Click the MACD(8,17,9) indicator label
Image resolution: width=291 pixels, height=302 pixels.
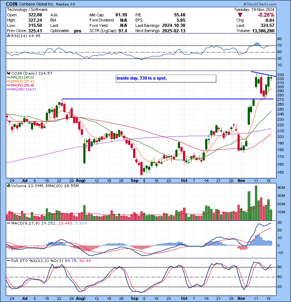[25, 223]
